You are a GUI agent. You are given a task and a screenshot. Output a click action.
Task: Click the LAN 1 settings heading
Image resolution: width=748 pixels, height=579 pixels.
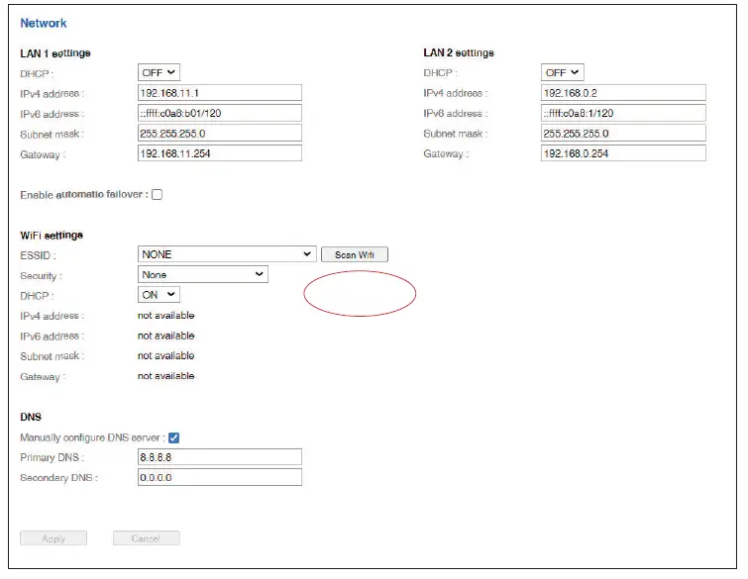[55, 52]
